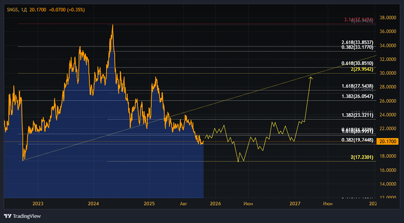Screen dimensions: 404x223
Task: Click the Авг label on the time axis
Action: pos(184,204)
